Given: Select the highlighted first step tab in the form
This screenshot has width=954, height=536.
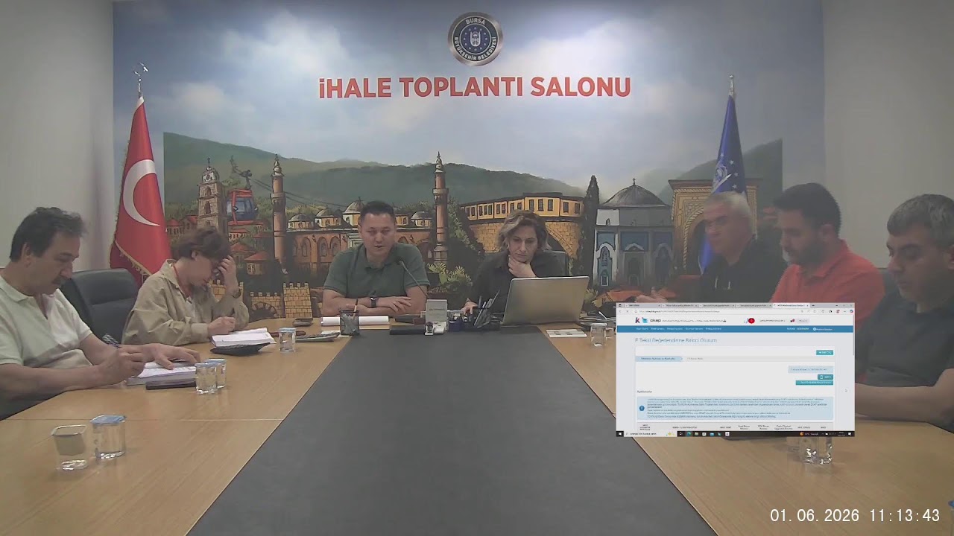Looking at the screenshot, I should (x=659, y=359).
